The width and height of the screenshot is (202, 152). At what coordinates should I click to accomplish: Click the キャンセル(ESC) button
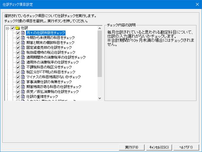[159, 147]
